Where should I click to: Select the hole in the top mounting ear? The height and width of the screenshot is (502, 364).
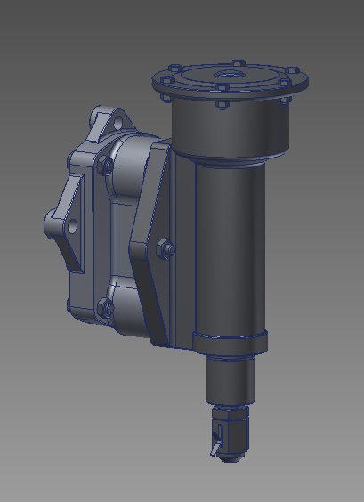coord(117,122)
